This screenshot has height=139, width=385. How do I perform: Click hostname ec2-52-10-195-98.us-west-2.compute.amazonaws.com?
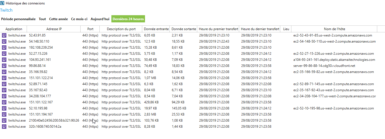click(334, 108)
